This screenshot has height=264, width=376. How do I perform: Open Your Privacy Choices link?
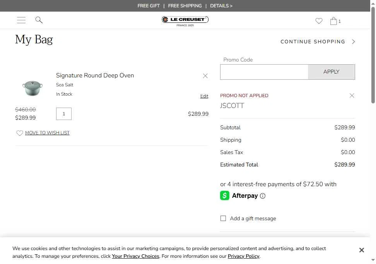point(135,256)
